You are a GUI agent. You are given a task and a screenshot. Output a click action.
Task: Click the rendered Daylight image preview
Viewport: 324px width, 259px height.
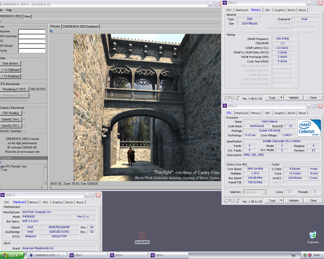[147, 107]
